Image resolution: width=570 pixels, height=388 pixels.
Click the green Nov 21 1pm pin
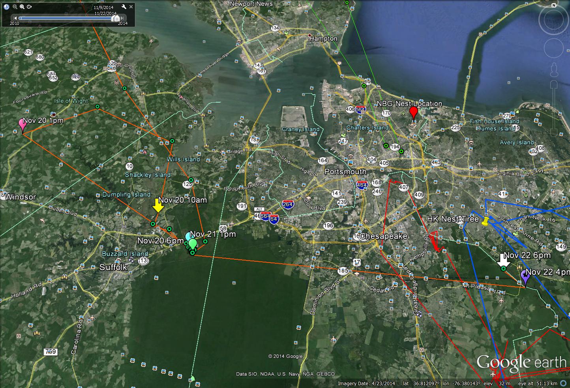click(x=193, y=245)
